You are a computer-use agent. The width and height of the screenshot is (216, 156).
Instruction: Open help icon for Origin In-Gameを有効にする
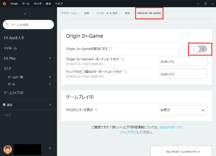[111, 49]
